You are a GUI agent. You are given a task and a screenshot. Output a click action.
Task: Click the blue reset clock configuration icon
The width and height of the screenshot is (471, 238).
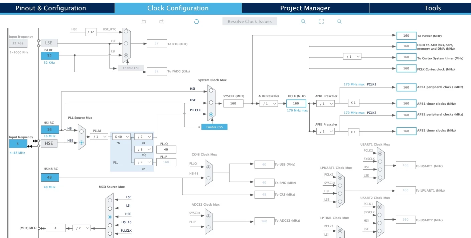(x=196, y=21)
